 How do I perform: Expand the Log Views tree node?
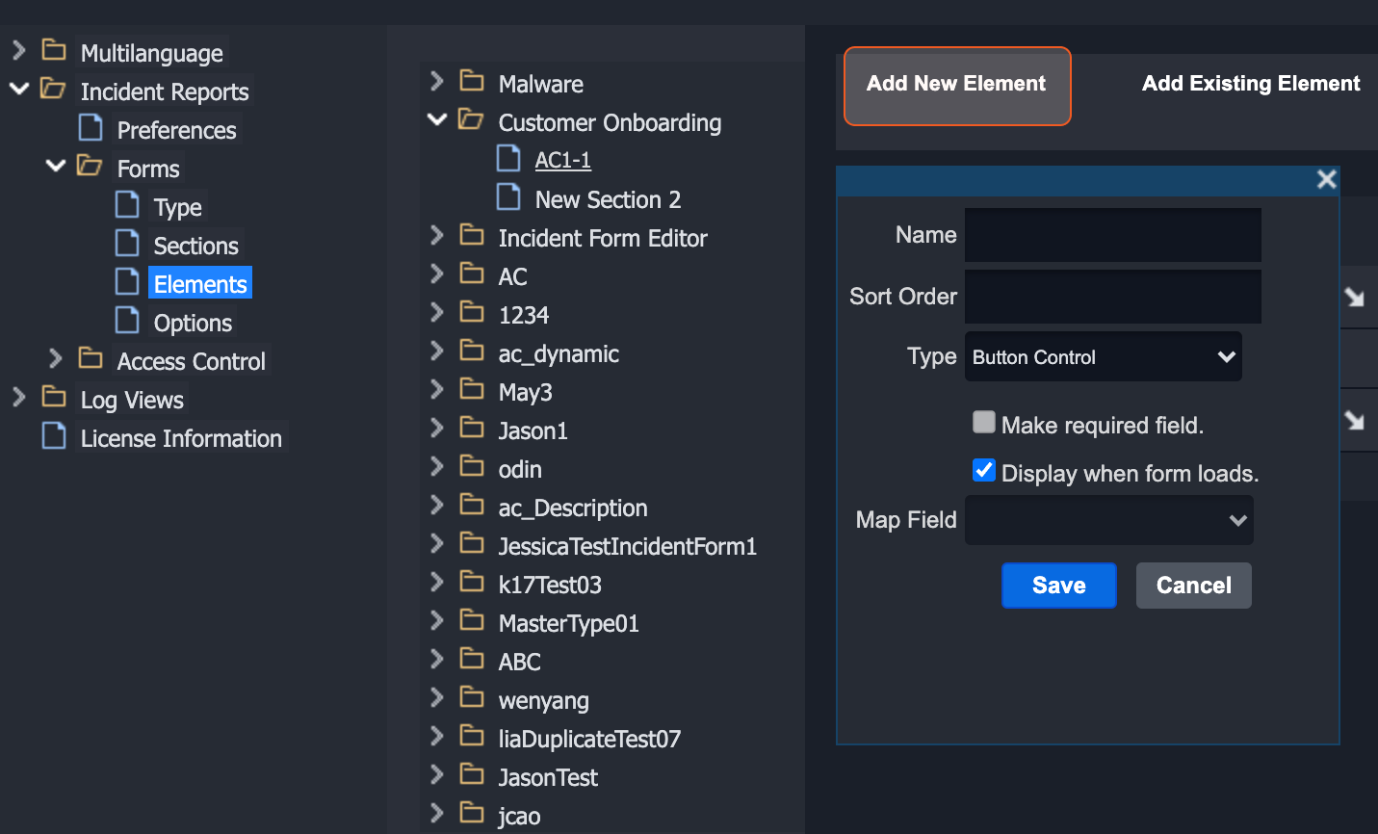coord(18,398)
